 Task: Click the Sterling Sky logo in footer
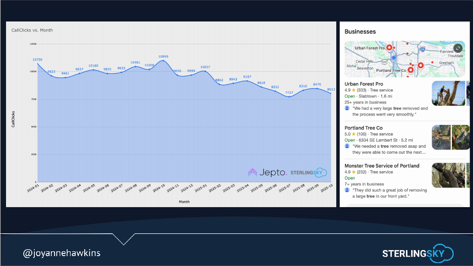[x=418, y=253]
